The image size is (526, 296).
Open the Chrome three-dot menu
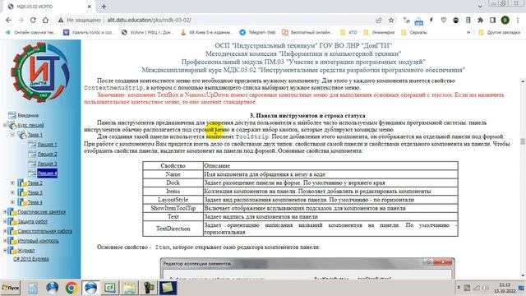518,20
